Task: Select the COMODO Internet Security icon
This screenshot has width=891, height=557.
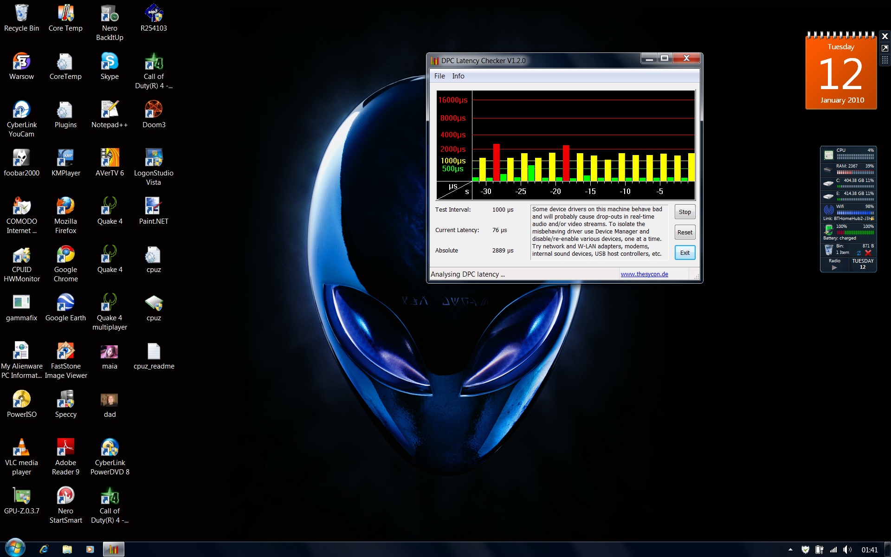Action: click(21, 216)
